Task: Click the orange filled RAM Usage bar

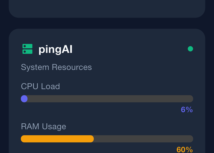Action: [57, 139]
